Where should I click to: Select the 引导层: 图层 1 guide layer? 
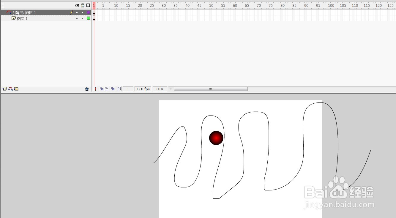coord(46,12)
